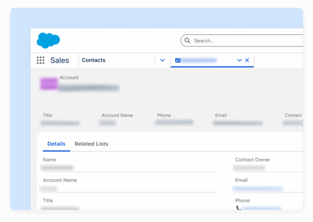313x222 pixels.
Task: Select the blurred record tab title
Action: point(199,60)
